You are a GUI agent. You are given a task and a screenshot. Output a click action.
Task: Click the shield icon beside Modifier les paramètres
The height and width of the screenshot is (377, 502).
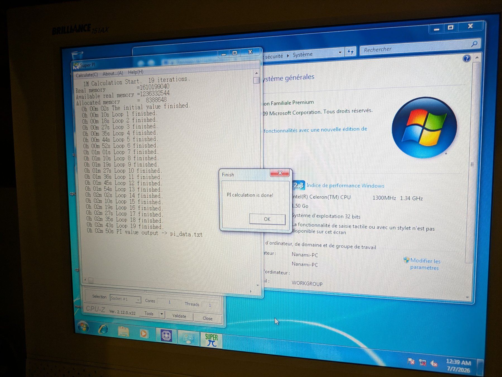tap(406, 260)
